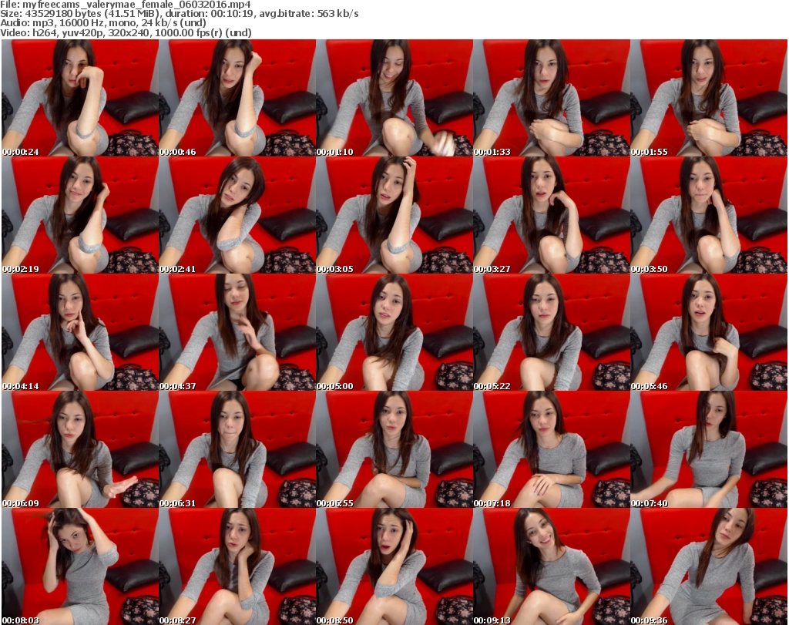The image size is (789, 625).
Task: Click the frame stamped 00:05:22
Action: pyautogui.click(x=552, y=332)
